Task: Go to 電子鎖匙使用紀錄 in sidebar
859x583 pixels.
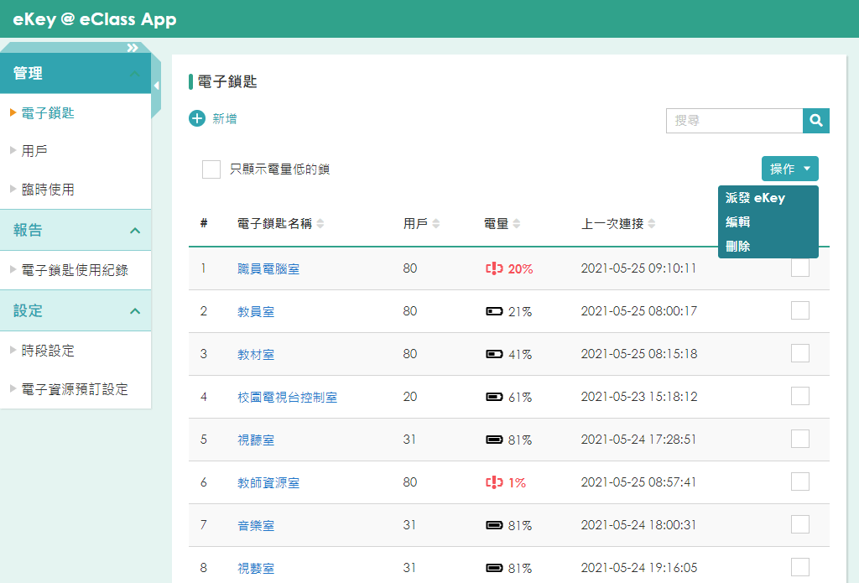Action: (x=75, y=270)
